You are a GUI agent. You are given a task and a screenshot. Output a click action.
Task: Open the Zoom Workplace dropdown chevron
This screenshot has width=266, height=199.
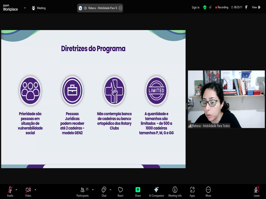tap(25, 8)
